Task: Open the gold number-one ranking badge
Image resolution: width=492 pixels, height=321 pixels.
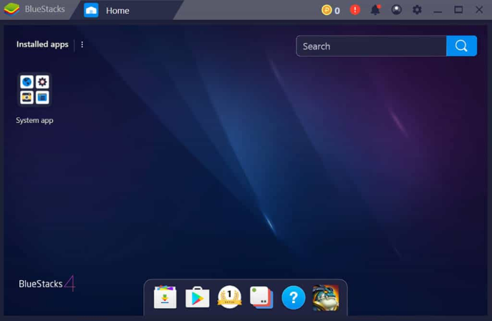Action: pos(229,297)
